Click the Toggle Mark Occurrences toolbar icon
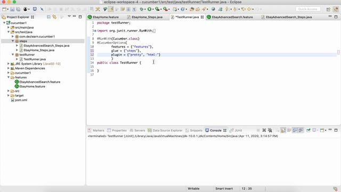 [111, 9]
